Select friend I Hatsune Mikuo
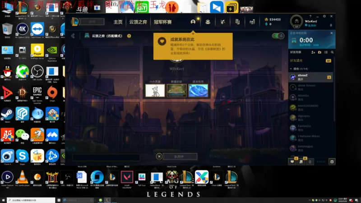The image size is (361, 203). [310, 138]
